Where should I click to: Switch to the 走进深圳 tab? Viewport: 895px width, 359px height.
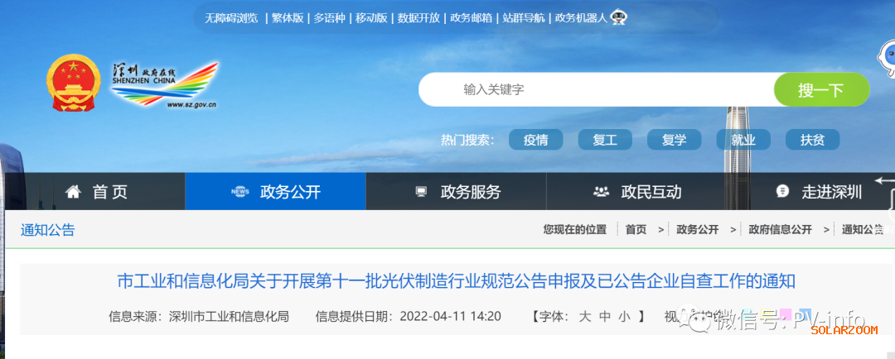pyautogui.click(x=831, y=192)
